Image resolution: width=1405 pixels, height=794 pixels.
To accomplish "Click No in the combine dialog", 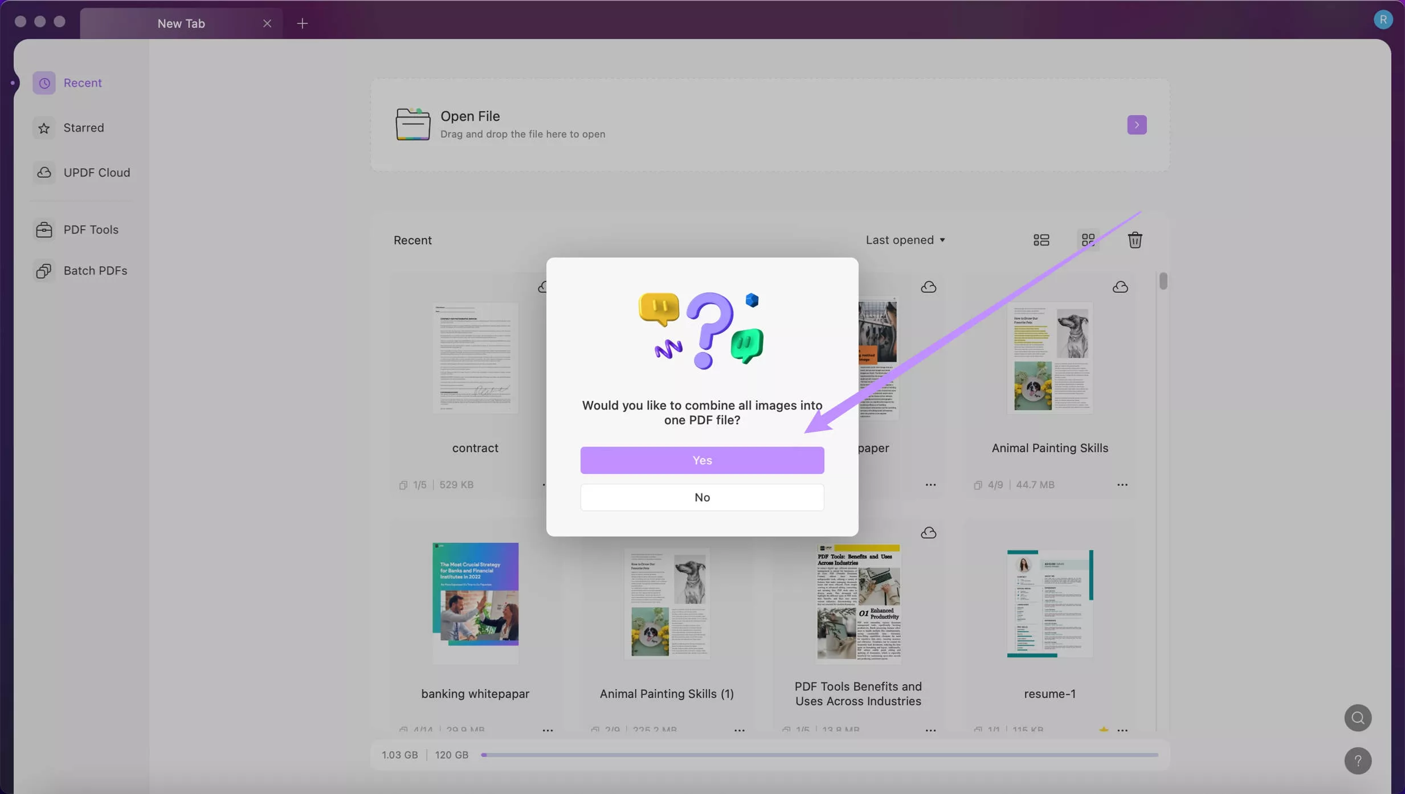I will pos(701,497).
